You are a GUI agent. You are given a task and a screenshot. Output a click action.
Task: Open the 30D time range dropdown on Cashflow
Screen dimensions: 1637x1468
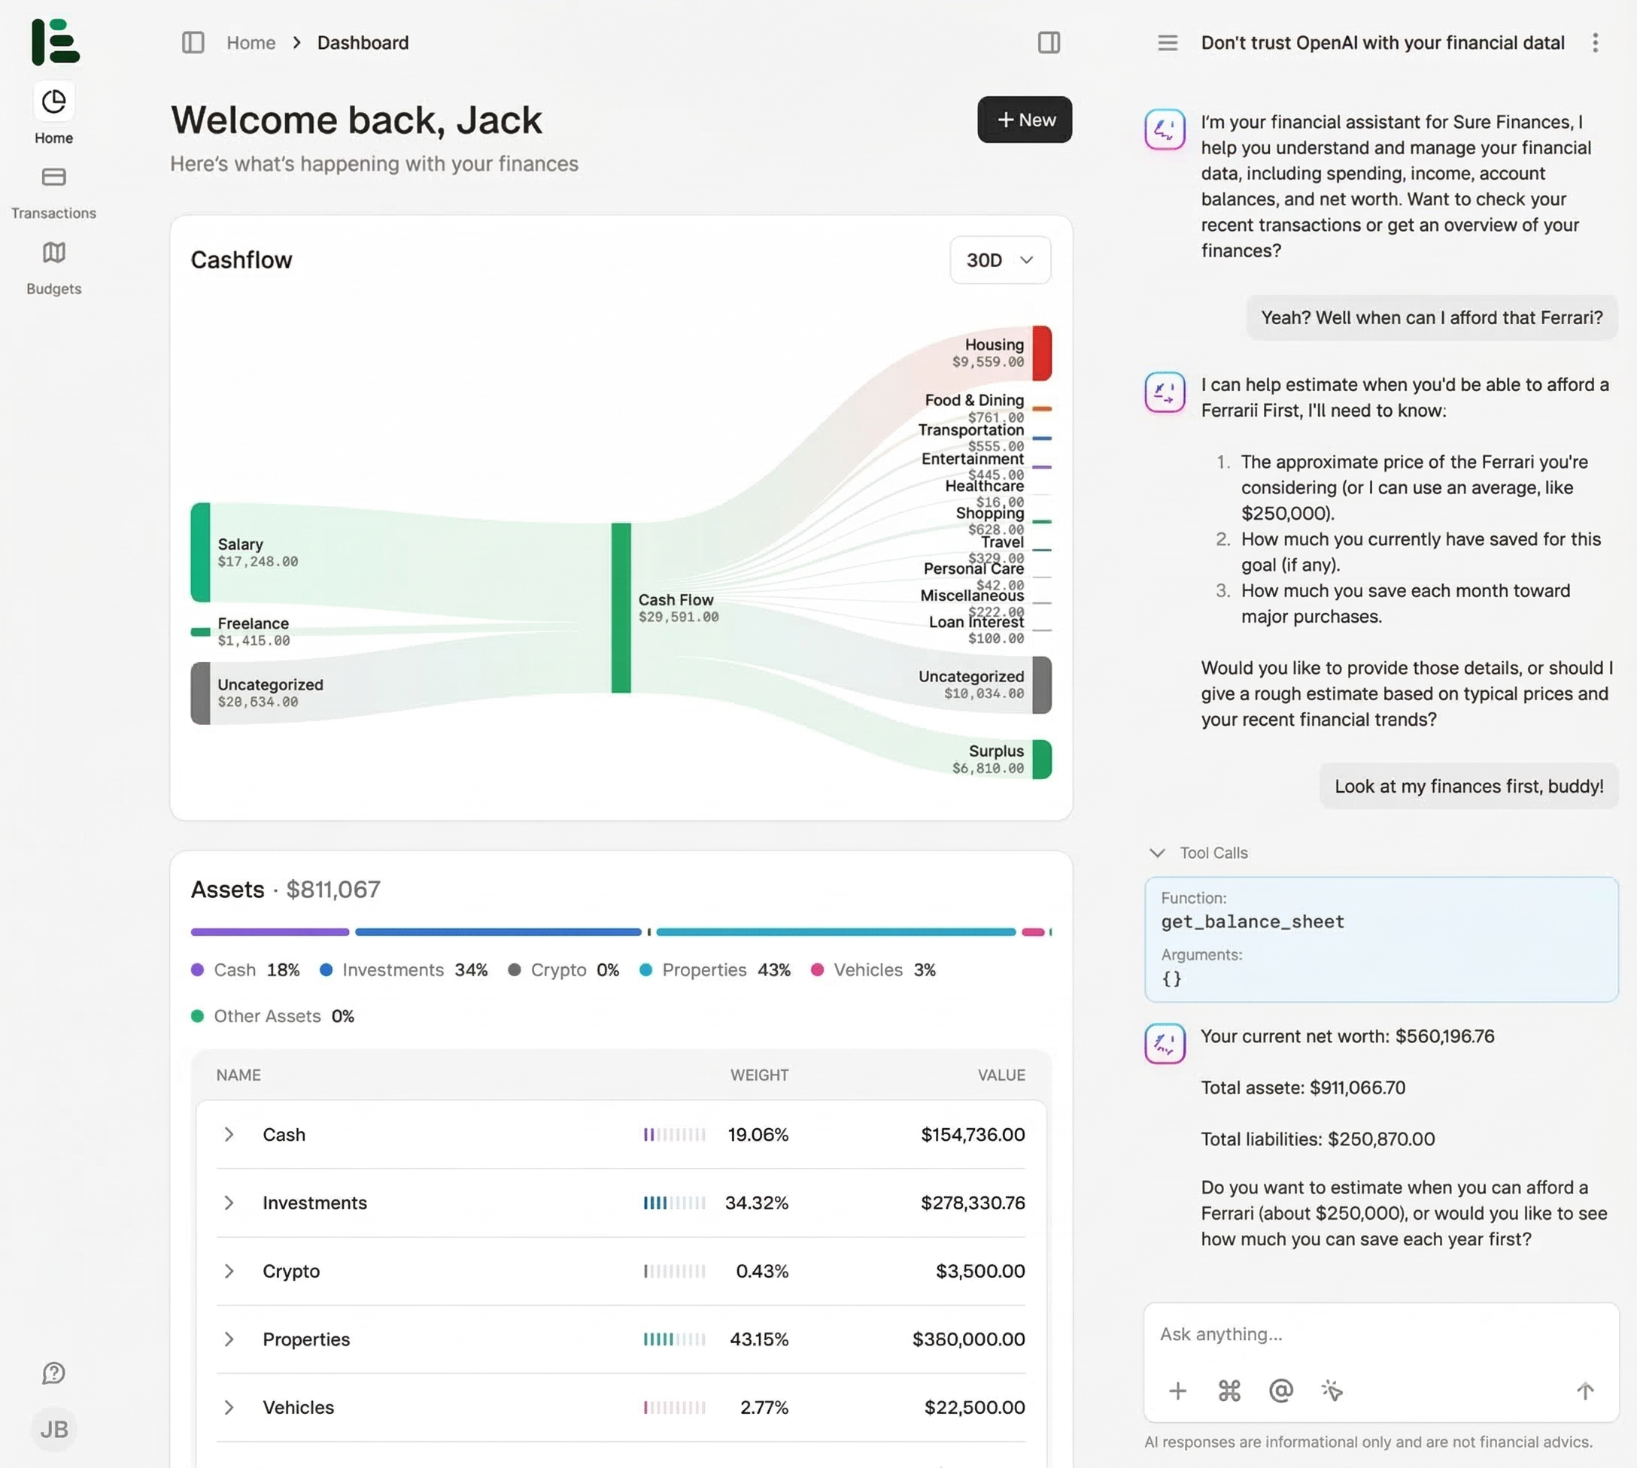pyautogui.click(x=1000, y=259)
